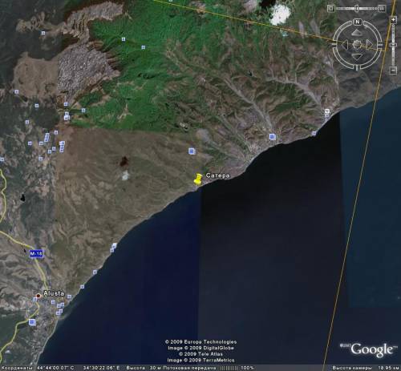Click the move-right arrow in navigation ring
Image resolution: width=401 pixels, height=371 pixels.
[369, 44]
